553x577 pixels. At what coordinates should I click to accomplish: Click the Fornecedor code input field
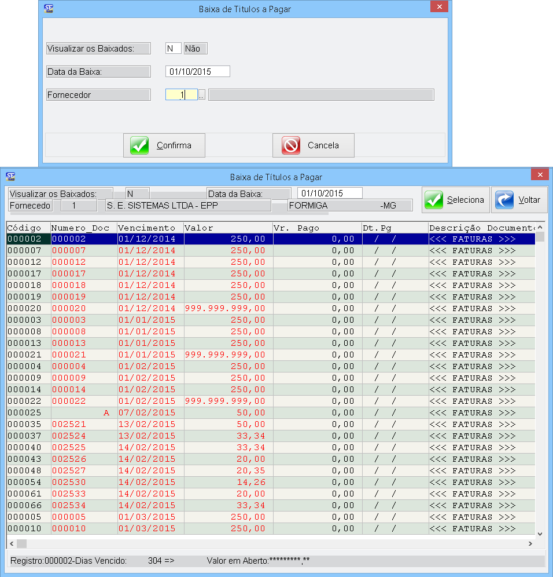(x=181, y=95)
